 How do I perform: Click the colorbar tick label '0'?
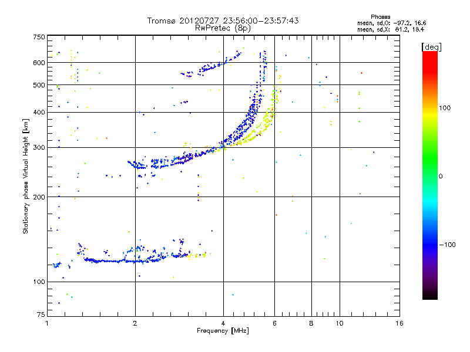pyautogui.click(x=441, y=176)
